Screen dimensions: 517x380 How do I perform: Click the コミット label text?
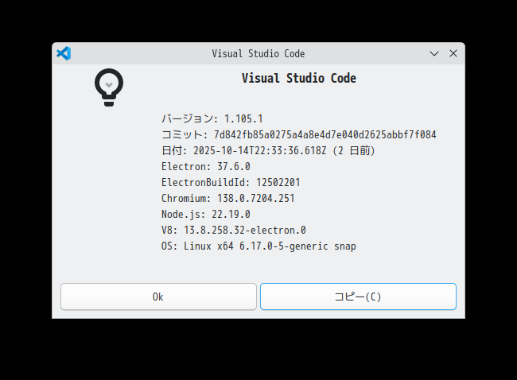[184, 135]
